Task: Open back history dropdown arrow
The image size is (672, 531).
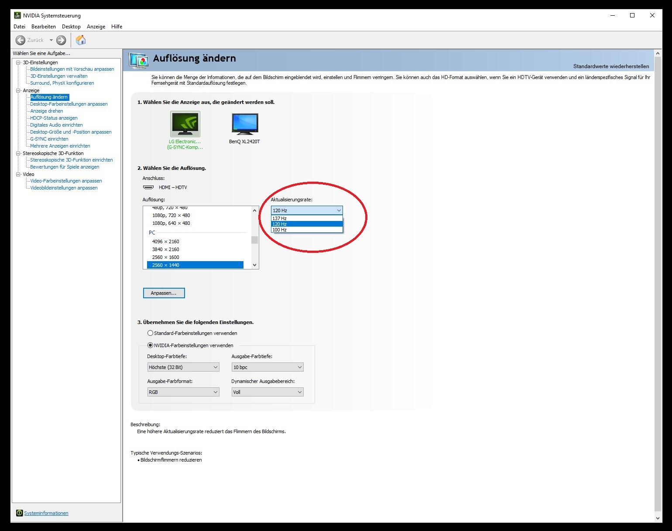Action: pos(51,40)
